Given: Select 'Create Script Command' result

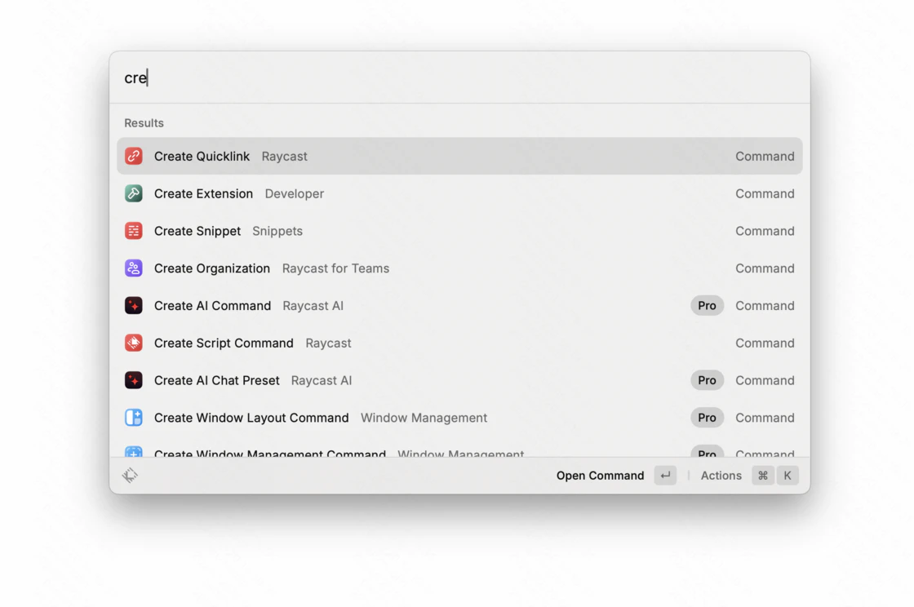Looking at the screenshot, I should point(459,343).
